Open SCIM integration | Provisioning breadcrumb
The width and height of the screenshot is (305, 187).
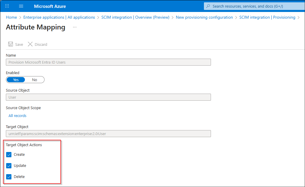267,17
